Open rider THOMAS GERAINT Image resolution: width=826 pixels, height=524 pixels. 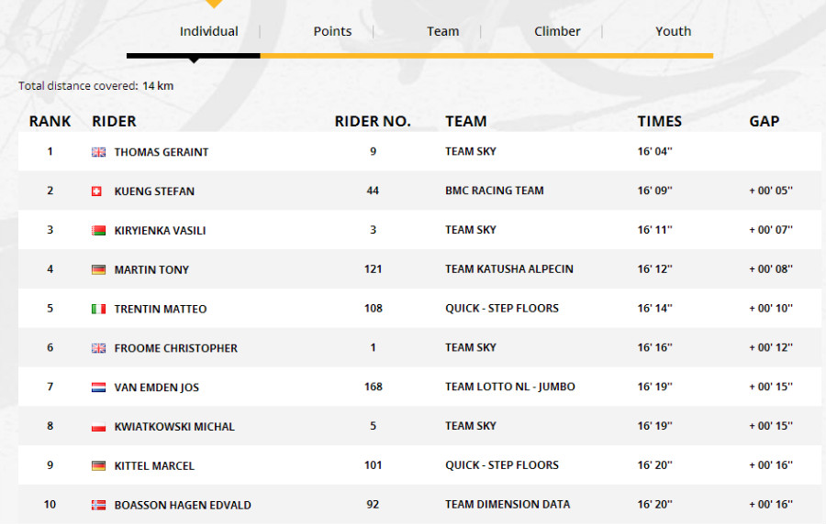click(x=162, y=152)
